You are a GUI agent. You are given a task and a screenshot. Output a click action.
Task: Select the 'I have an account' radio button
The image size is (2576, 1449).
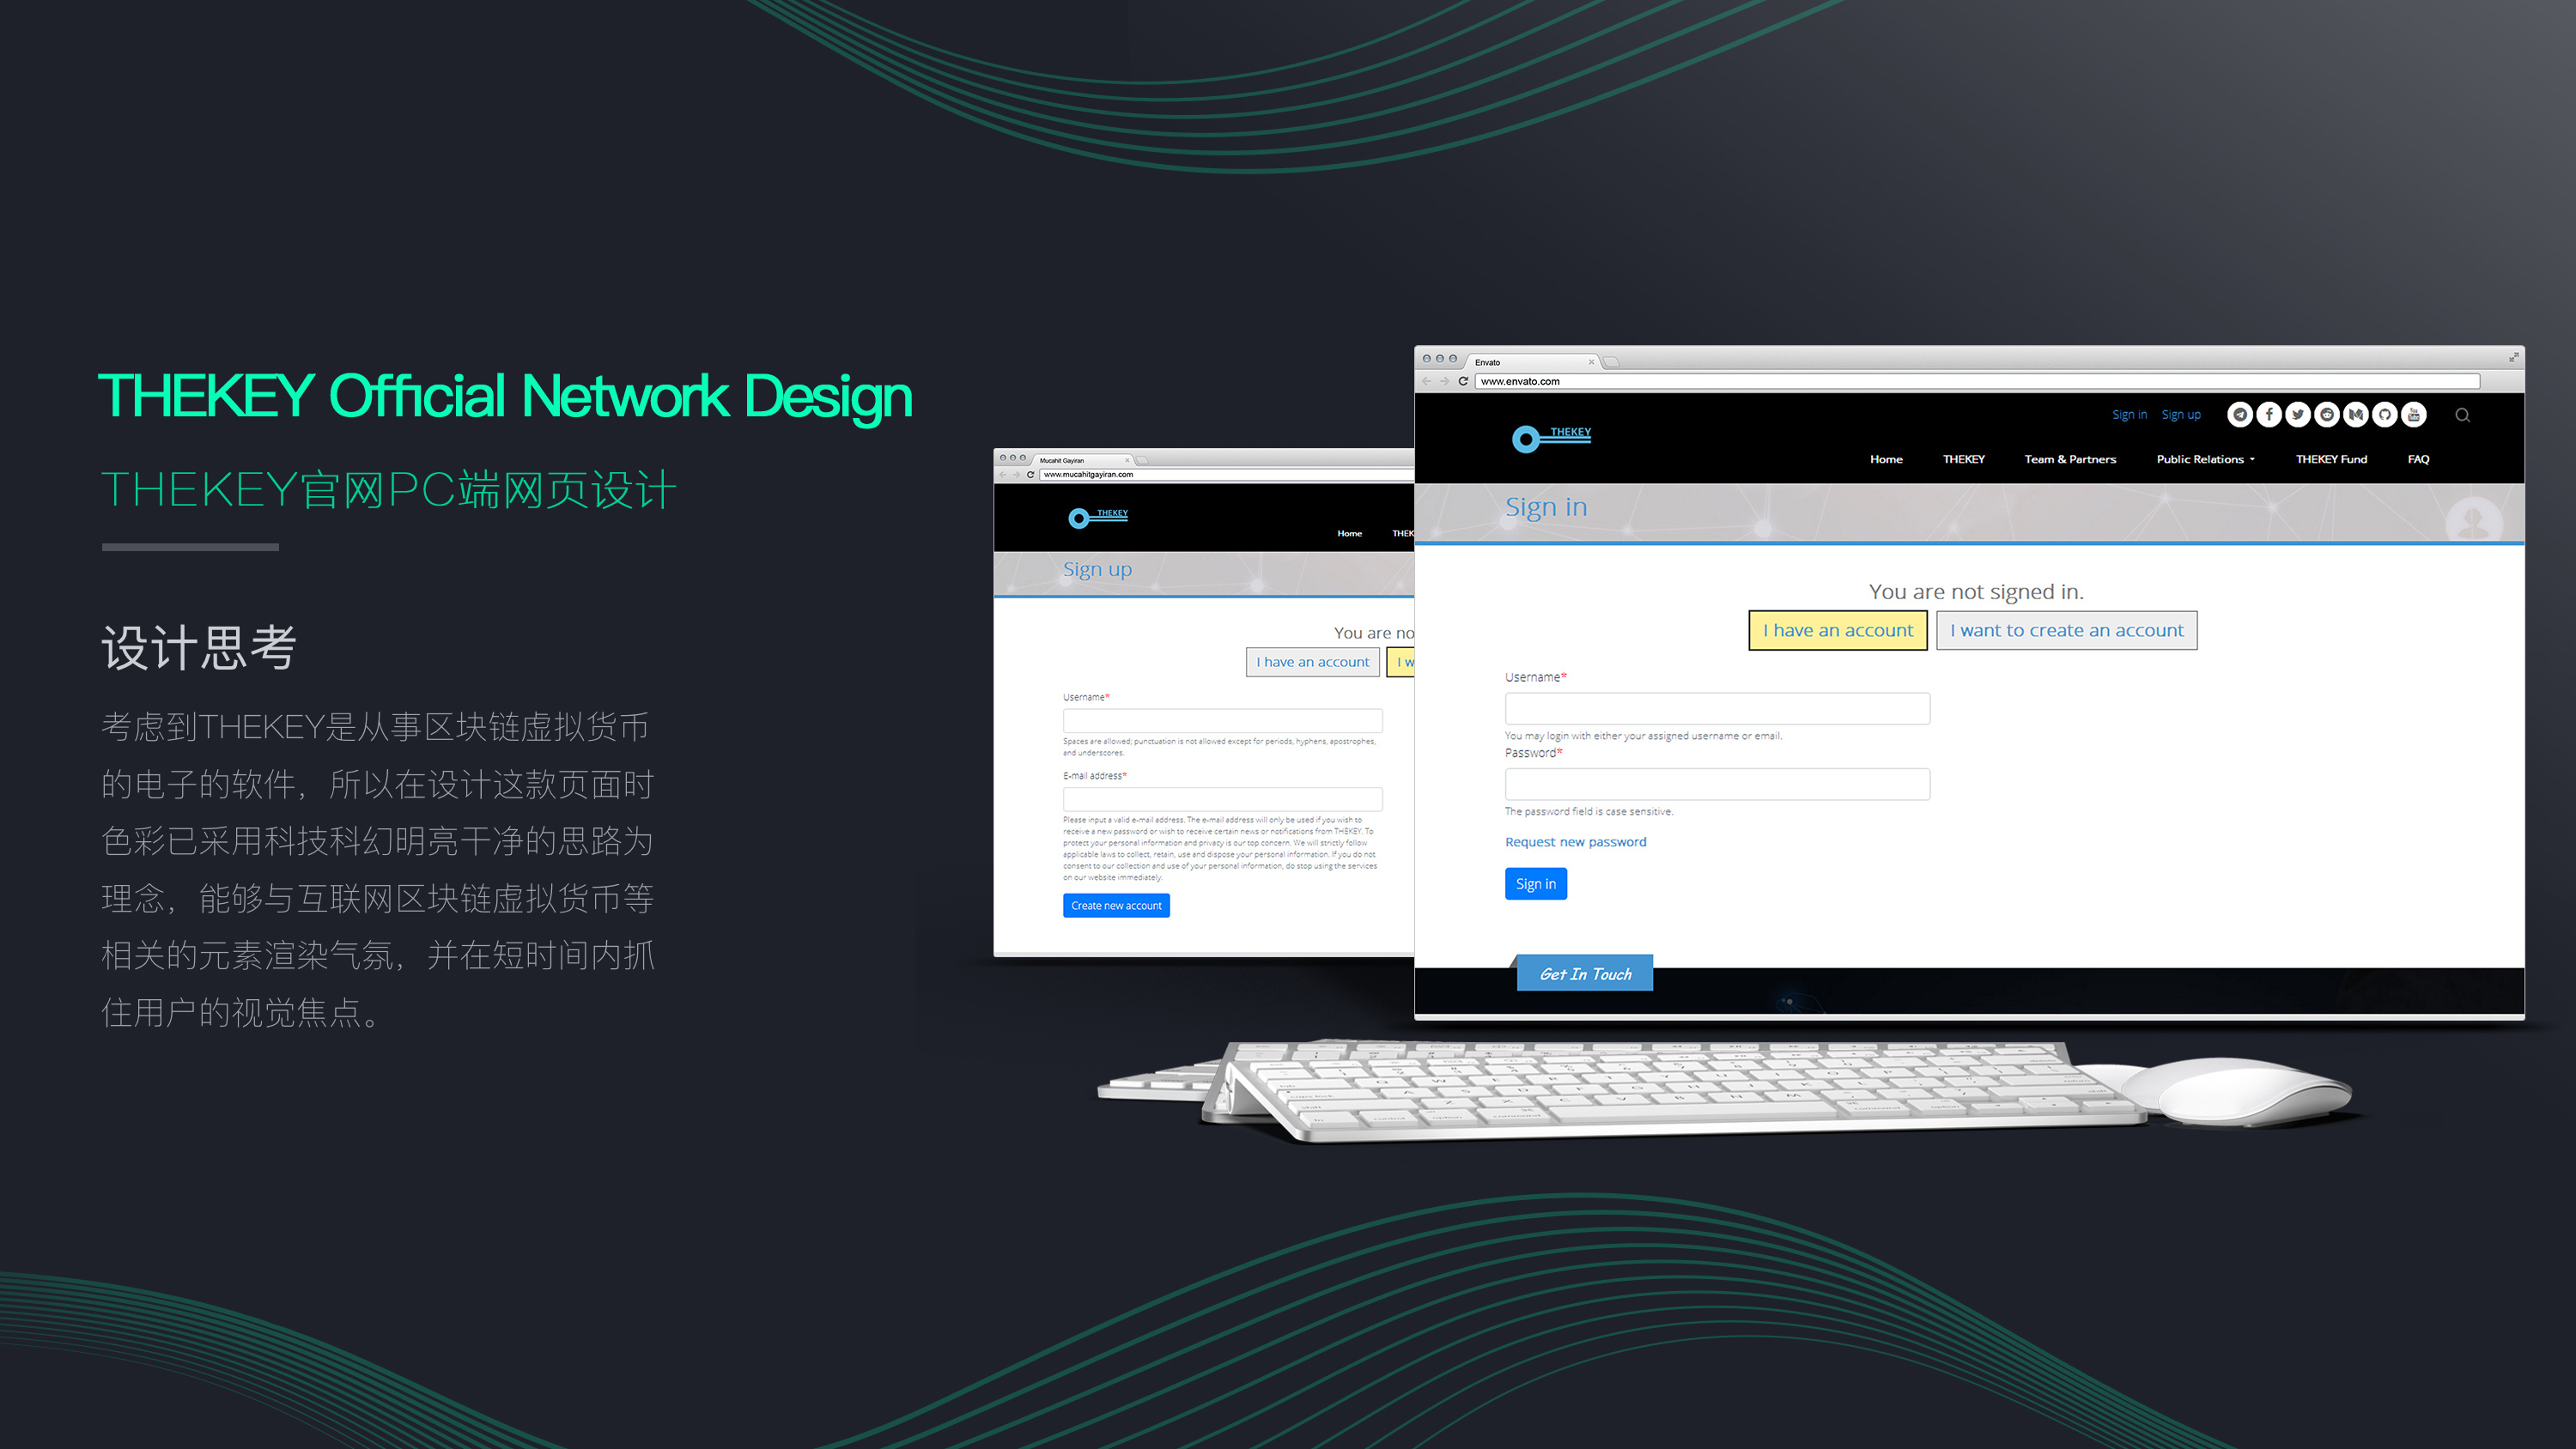(x=1837, y=630)
